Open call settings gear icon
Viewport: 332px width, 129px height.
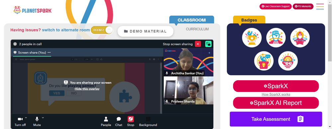[x=15, y=44]
